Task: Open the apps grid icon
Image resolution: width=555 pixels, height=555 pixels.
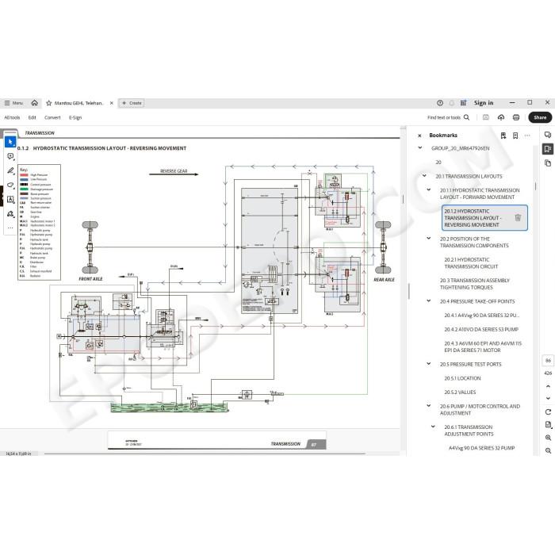Action: 463,103
